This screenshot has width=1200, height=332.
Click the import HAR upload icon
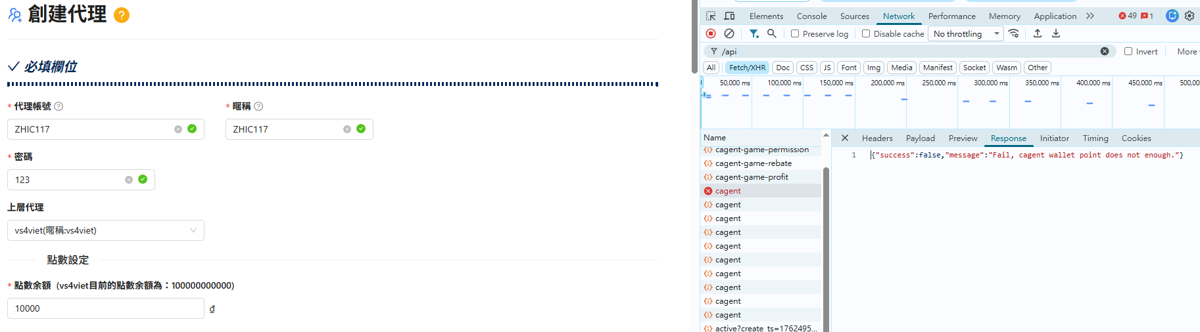click(1038, 33)
